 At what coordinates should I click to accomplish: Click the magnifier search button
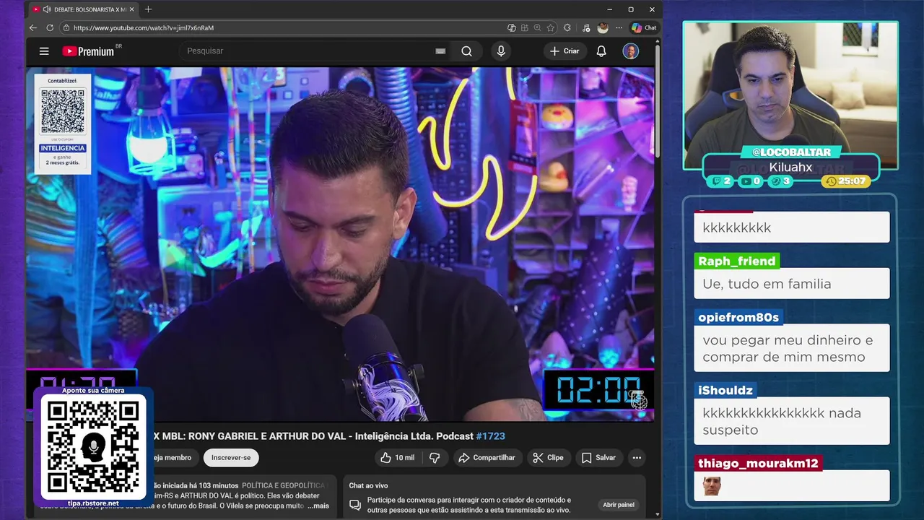point(466,51)
